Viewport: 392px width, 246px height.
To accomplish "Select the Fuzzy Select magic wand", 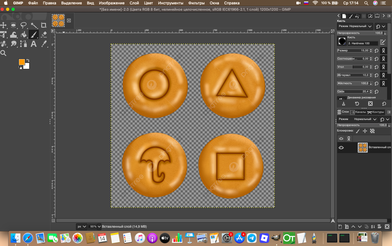I will 34,25.
